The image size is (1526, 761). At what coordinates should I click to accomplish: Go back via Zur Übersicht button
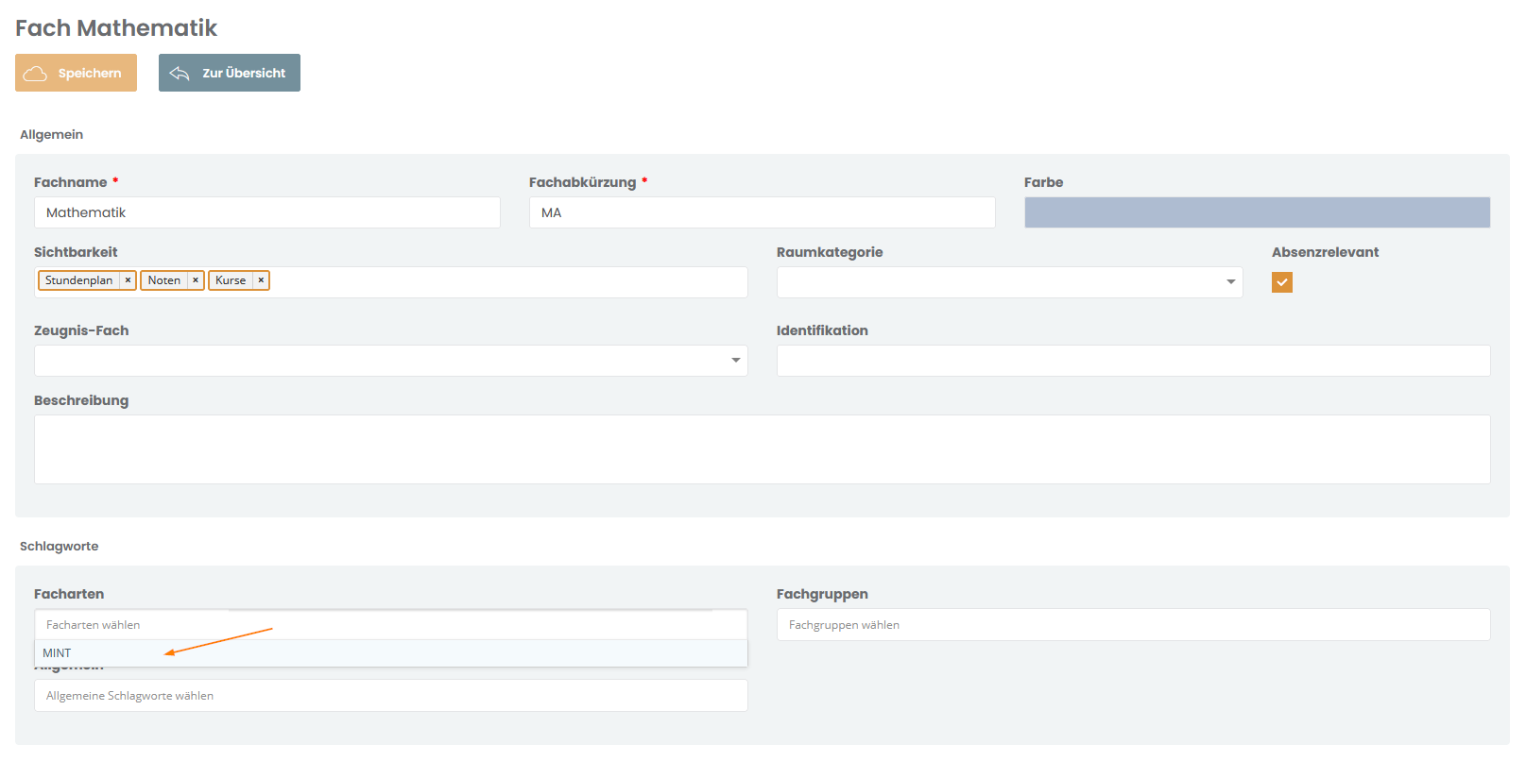click(x=230, y=73)
